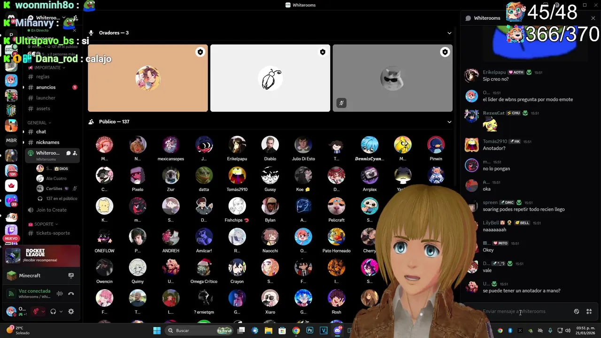Collapse the GENERAL channel category
The height and width of the screenshot is (338, 601).
click(39, 123)
